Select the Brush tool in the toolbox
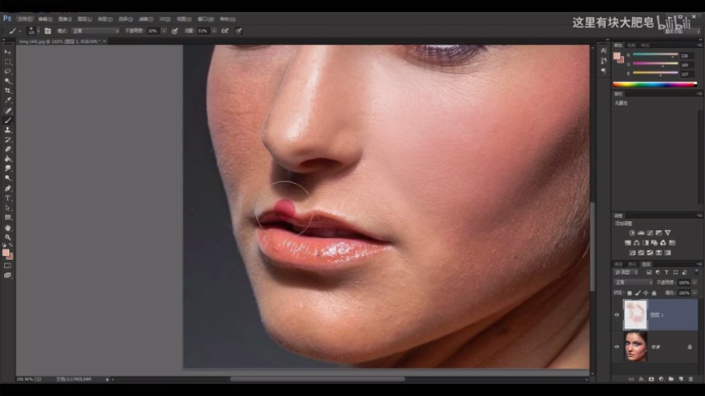 point(7,120)
